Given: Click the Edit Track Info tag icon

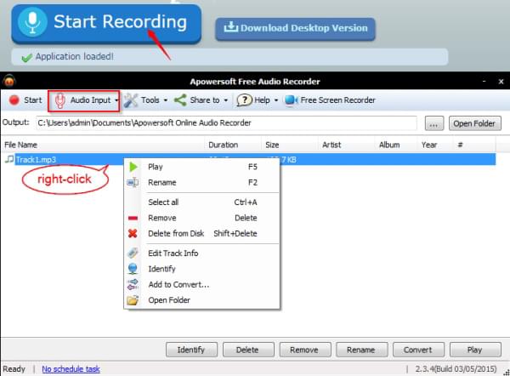Looking at the screenshot, I should (133, 253).
